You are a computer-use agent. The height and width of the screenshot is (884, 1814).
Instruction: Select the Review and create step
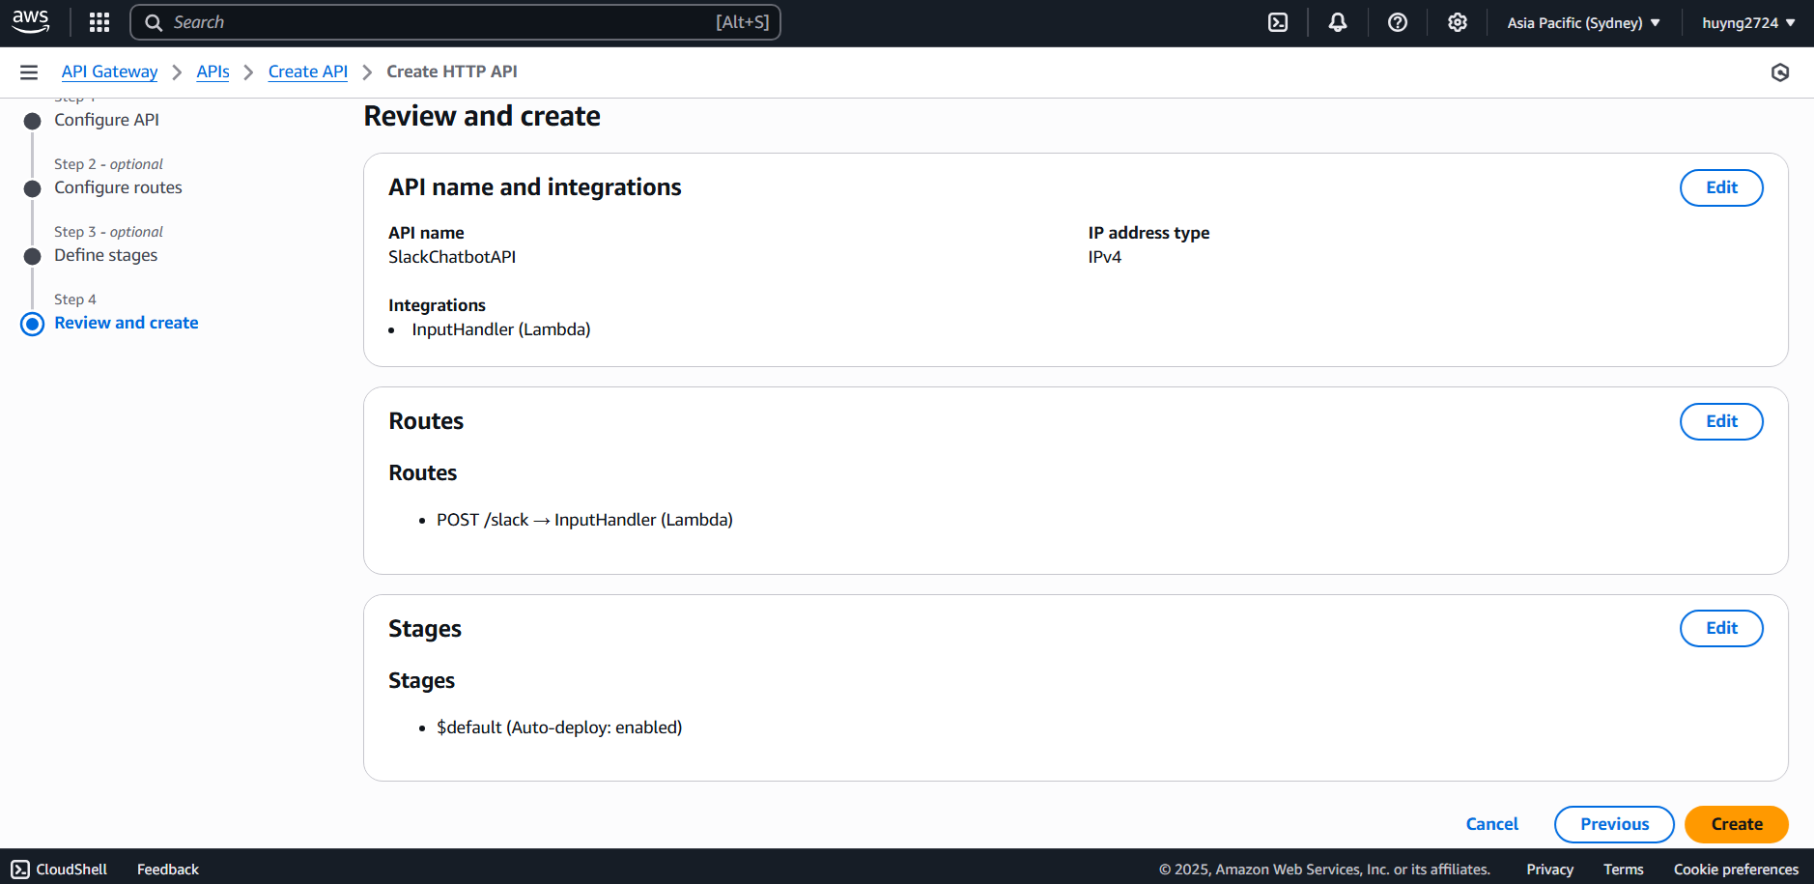tap(126, 323)
